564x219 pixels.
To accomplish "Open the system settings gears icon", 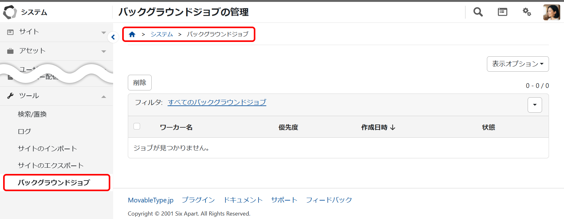I will click(x=527, y=12).
